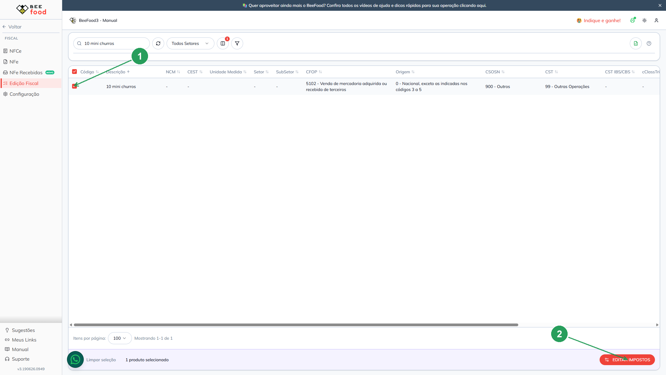
Task: Click the scrollbar right arrow
Action: coord(657,325)
